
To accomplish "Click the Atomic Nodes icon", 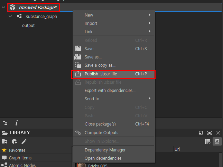I will point(4,165).
